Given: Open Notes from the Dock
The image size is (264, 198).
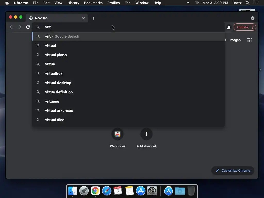Looking at the screenshot, I should 129,191.
